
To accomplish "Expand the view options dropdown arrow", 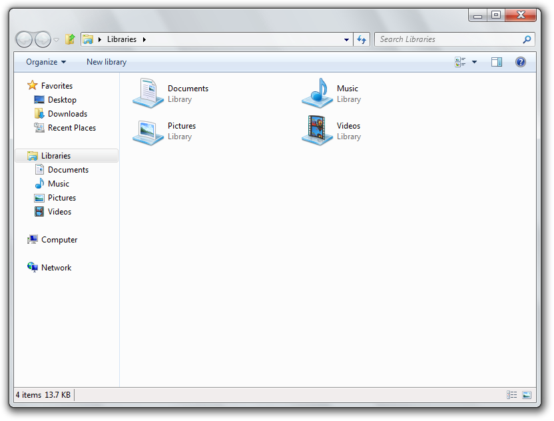I will 474,62.
